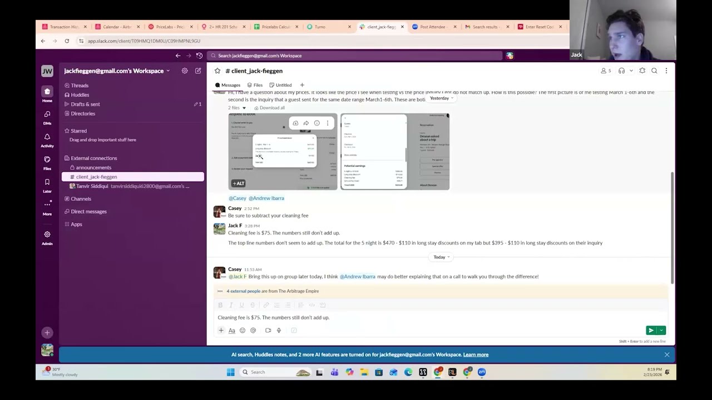Expand the workspace name dropdown menu
Screen dimensions: 712x400
(117, 71)
